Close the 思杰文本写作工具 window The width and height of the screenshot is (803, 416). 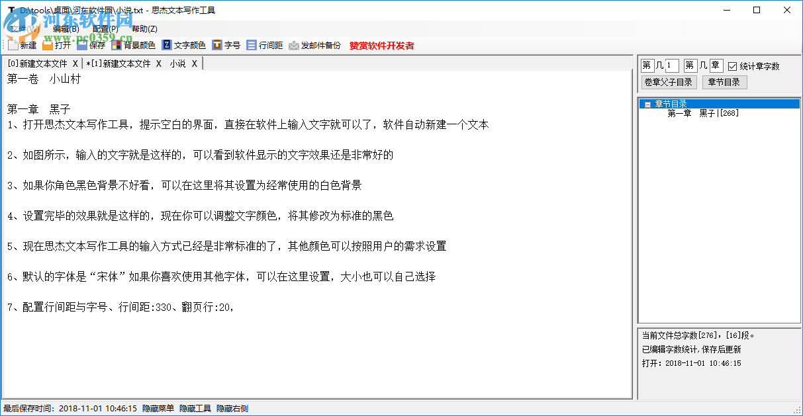pos(787,10)
